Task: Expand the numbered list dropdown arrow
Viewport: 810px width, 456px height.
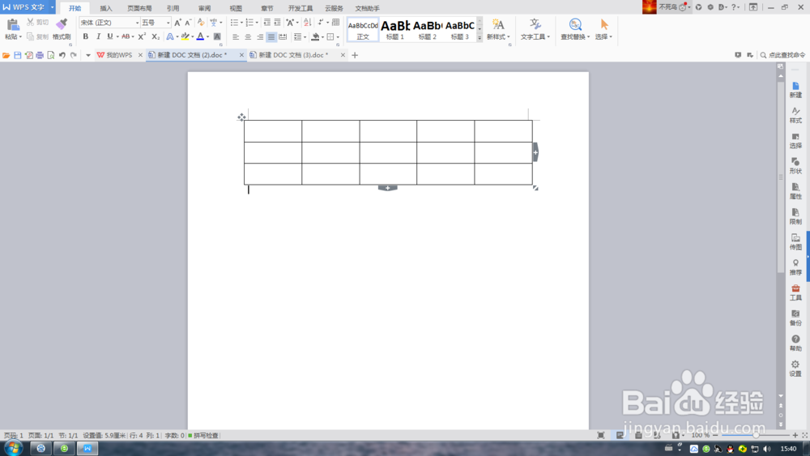Action: point(257,23)
